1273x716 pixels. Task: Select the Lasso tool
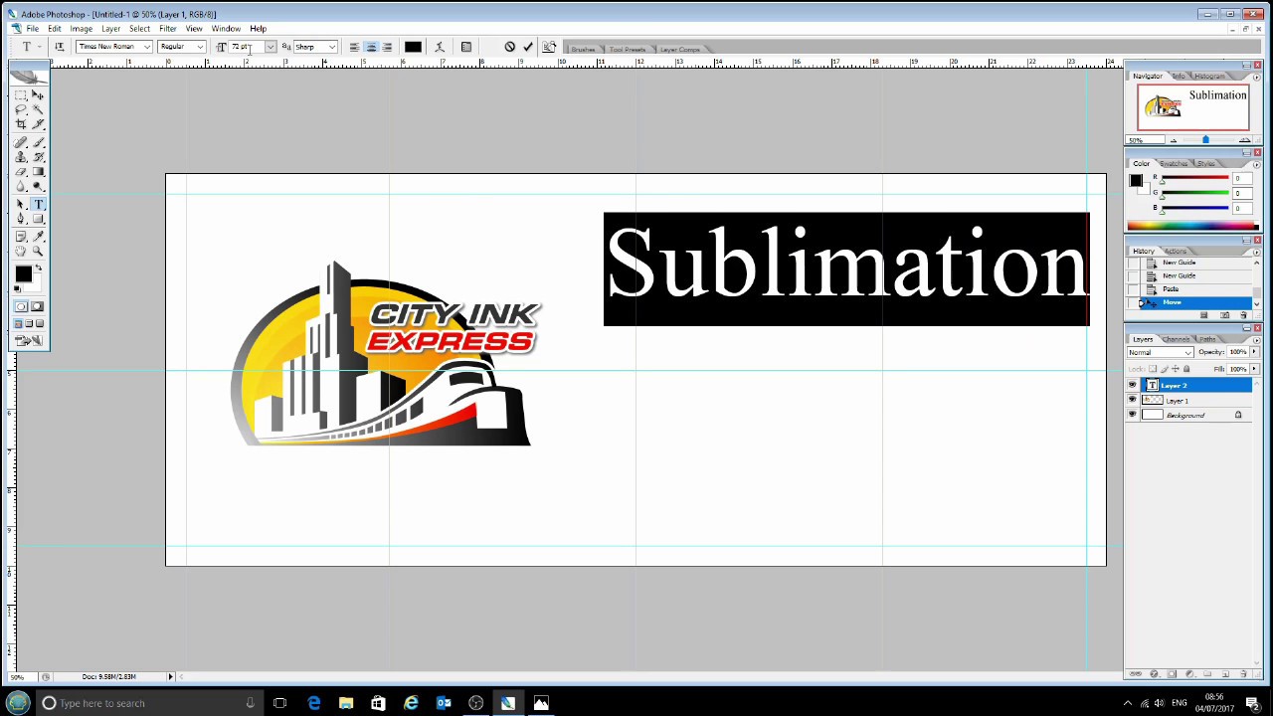pyautogui.click(x=20, y=108)
